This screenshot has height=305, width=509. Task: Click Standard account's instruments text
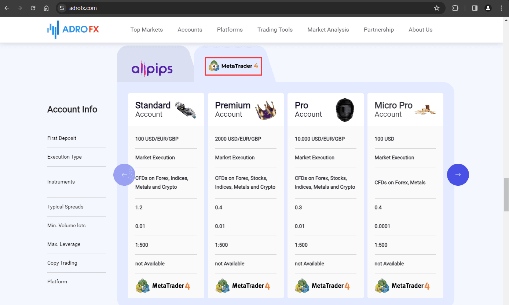point(162,182)
